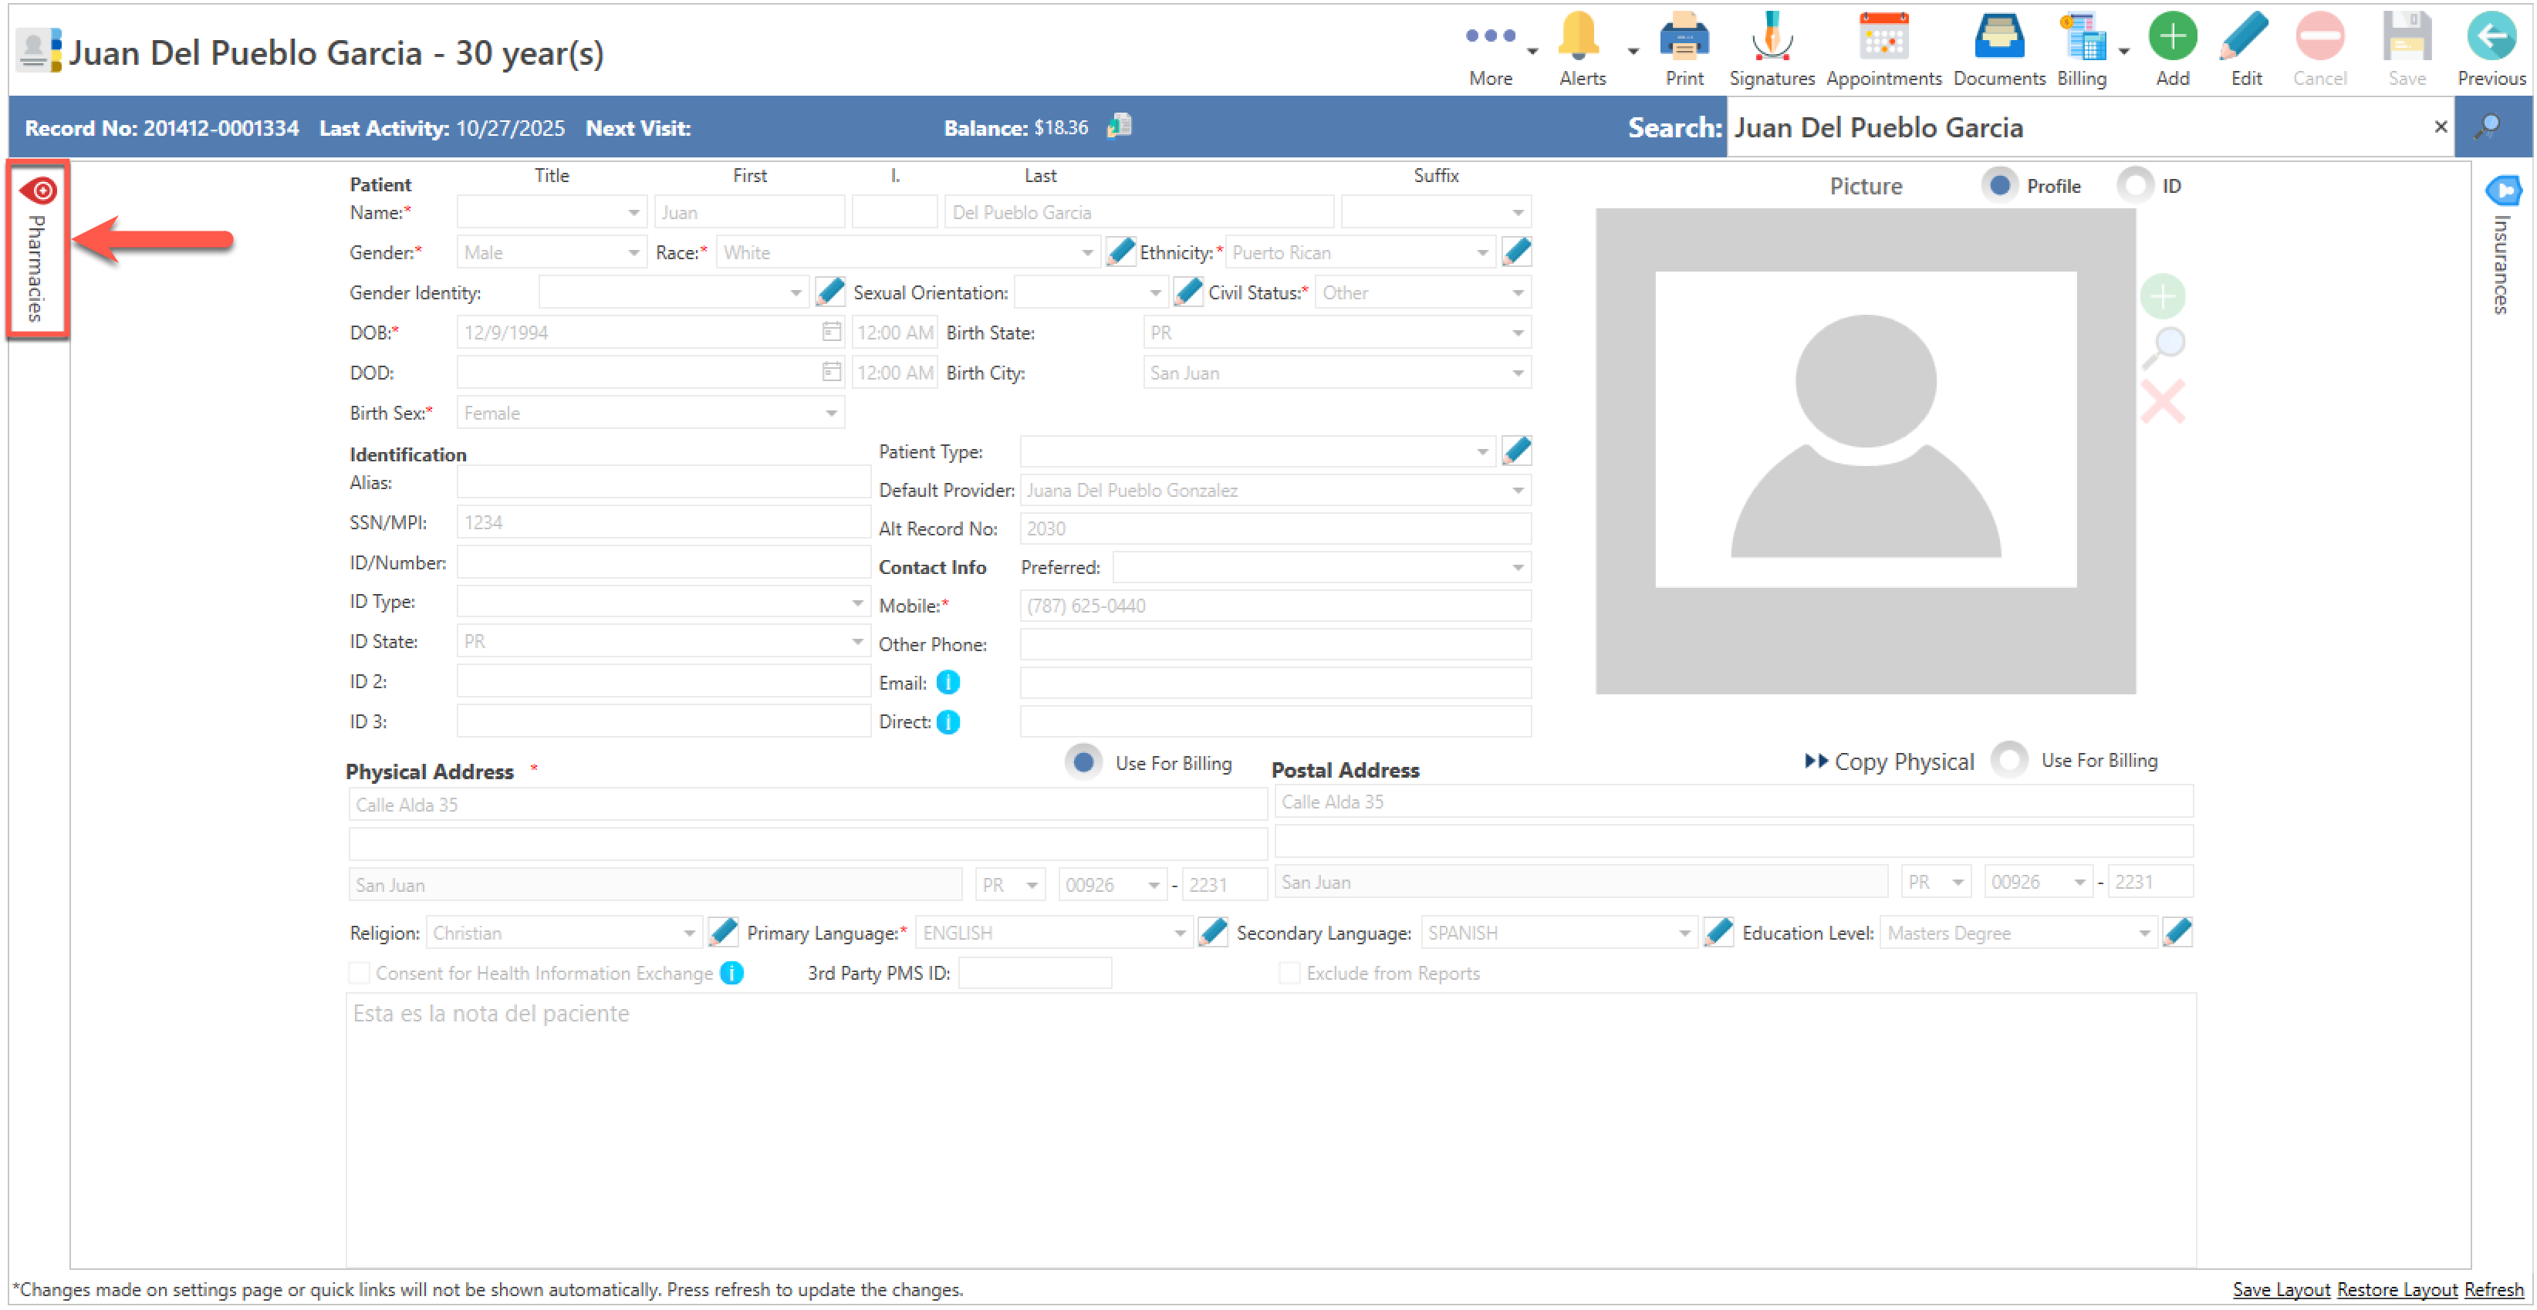The height and width of the screenshot is (1310, 2537).
Task: Select Use For Billing under Postal Address
Action: tap(2010, 761)
